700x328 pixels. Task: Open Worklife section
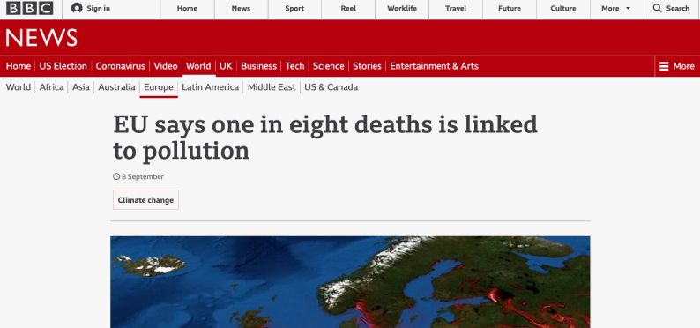[x=402, y=8]
